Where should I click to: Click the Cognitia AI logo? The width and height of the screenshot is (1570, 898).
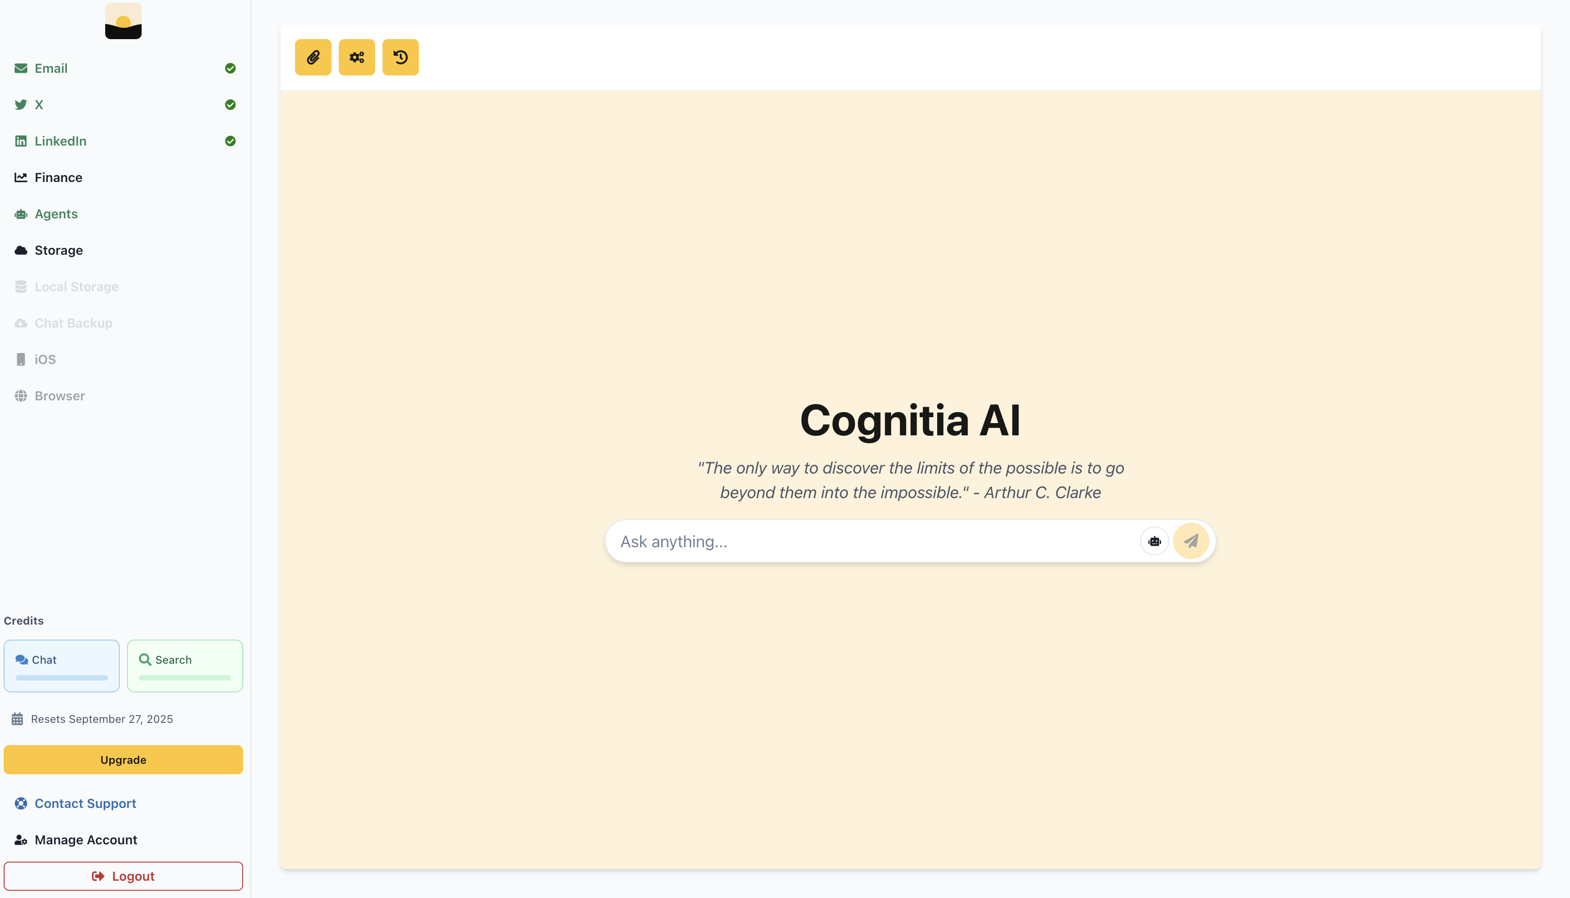click(123, 20)
